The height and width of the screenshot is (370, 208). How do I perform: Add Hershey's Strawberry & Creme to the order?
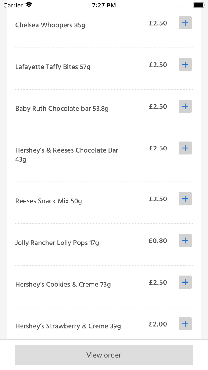click(x=185, y=324)
